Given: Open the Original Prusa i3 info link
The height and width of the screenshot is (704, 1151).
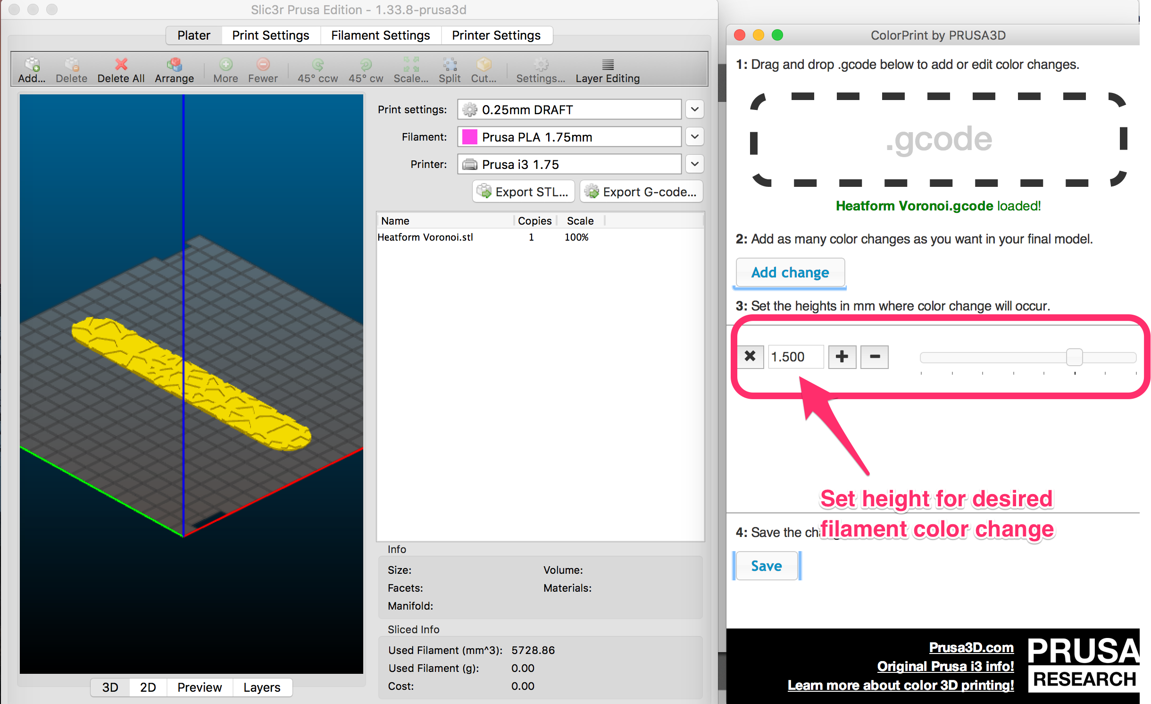Looking at the screenshot, I should coord(945,666).
